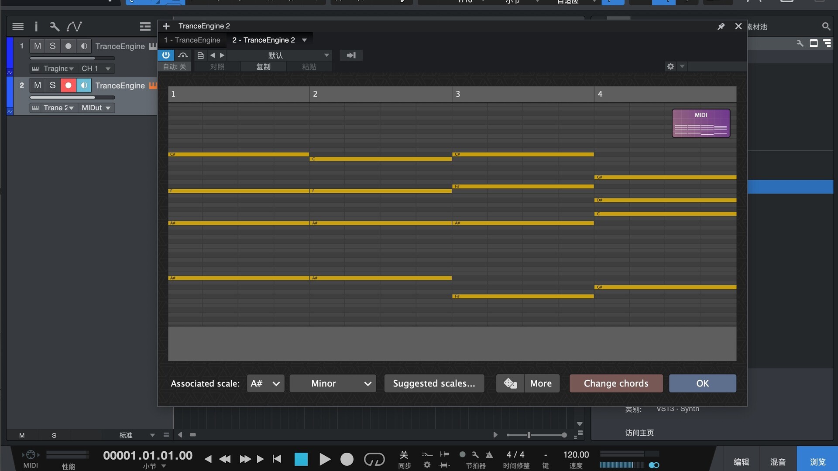Open the Minor scale type dropdown
Viewport: 838px width, 471px height.
[x=333, y=383]
